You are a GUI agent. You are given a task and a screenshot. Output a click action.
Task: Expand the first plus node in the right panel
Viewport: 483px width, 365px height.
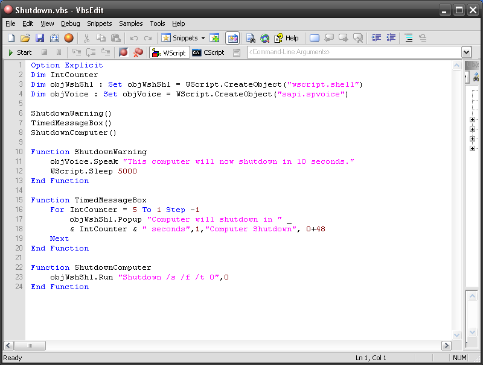tap(472, 119)
